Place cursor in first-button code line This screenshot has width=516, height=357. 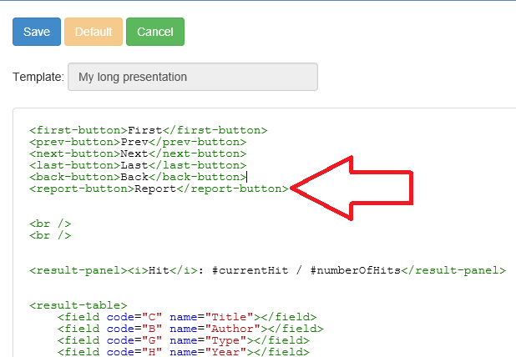point(148,130)
